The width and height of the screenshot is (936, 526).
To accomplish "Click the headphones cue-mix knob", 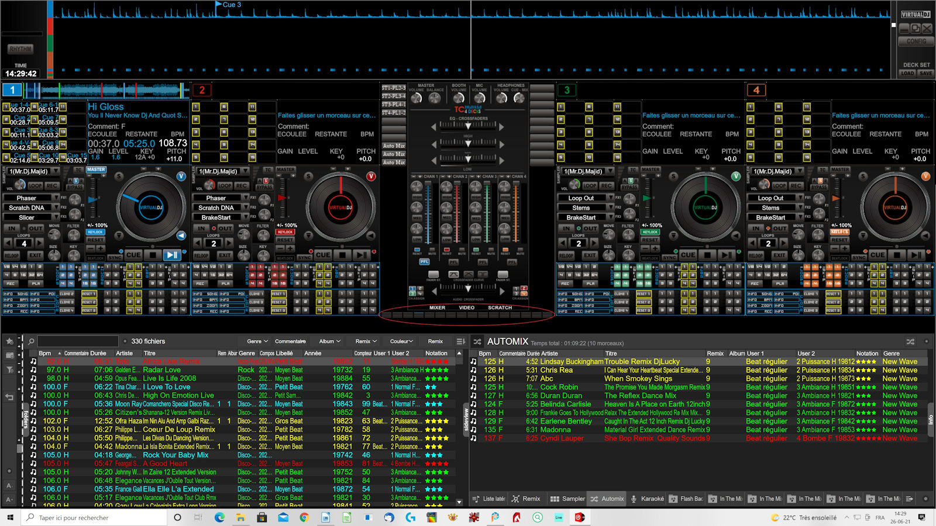I will 519,98.
